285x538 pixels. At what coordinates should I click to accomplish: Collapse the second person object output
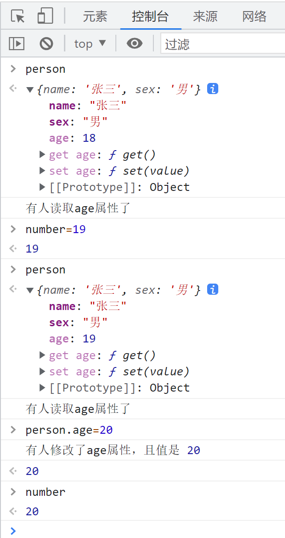[x=30, y=291]
